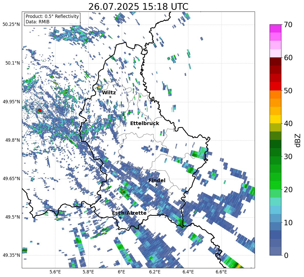Click the Product: 0.5° Reflectivity text
Viewport: 304px width, 277px height.
52,16
